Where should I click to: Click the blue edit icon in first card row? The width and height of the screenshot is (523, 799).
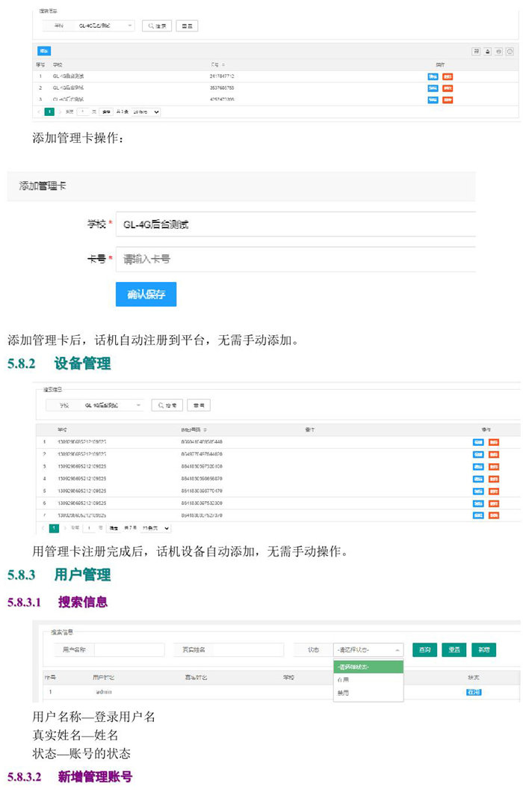(433, 76)
